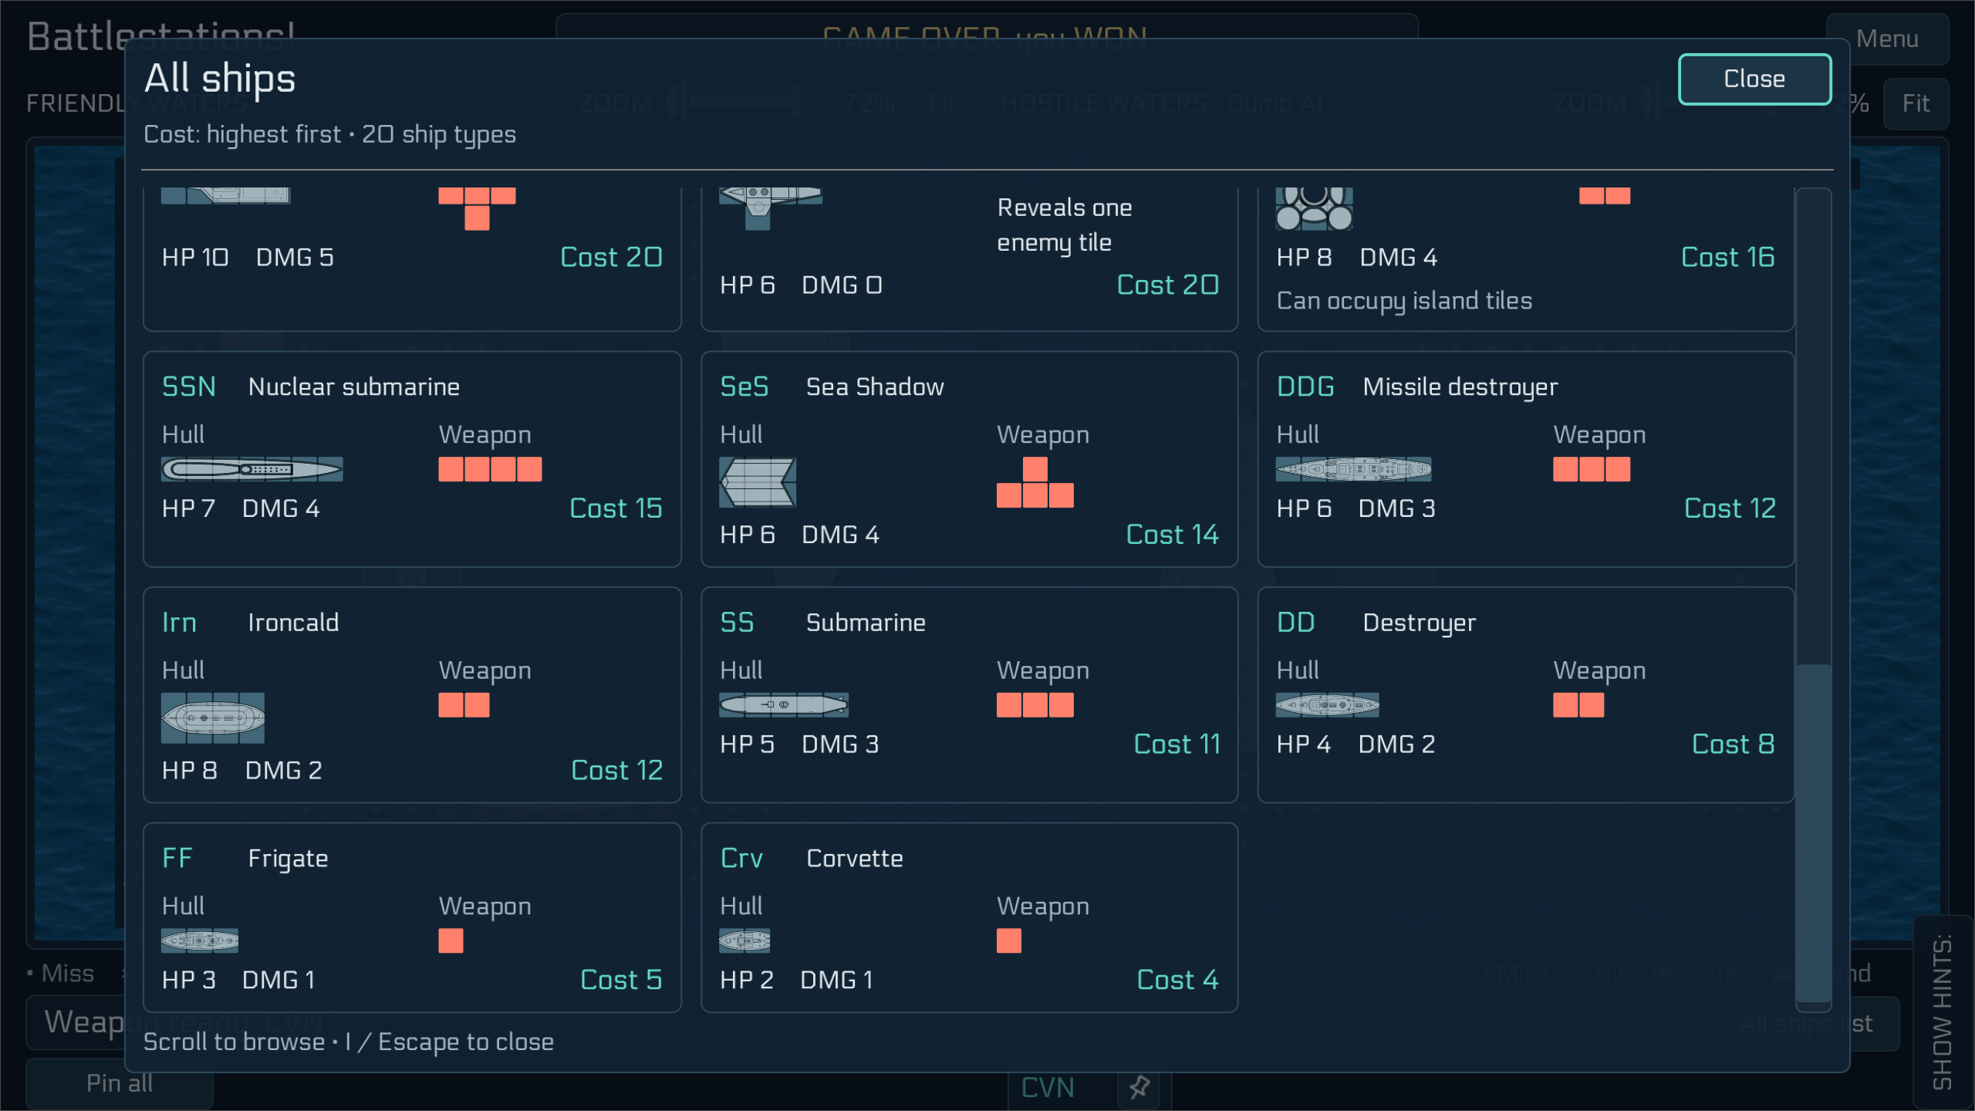
Task: Click the Destroyer weapon pattern
Action: click(x=1578, y=705)
